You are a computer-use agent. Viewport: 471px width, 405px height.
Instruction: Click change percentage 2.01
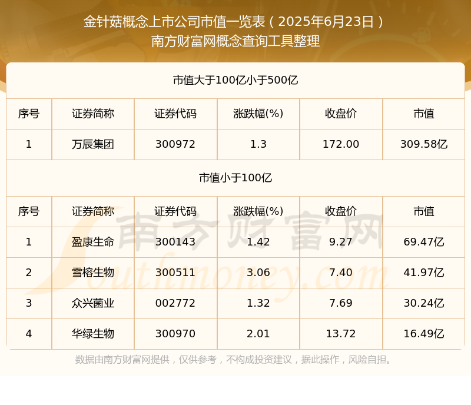tap(258, 334)
